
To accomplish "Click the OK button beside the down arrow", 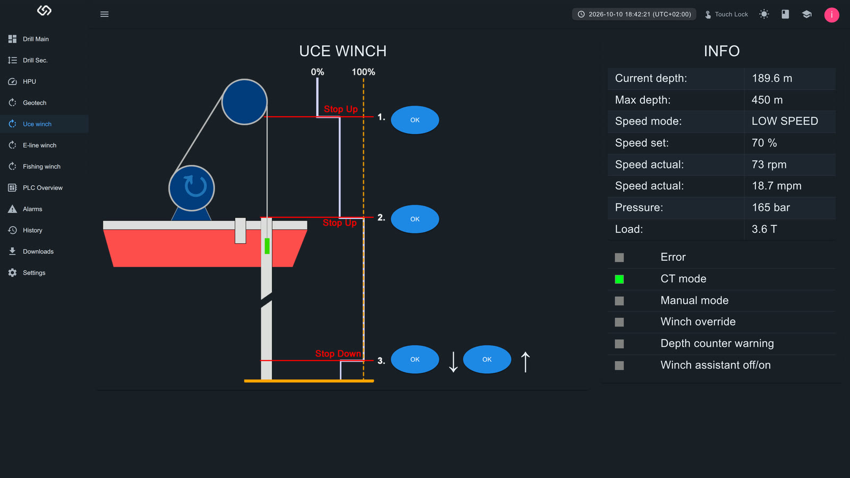I will click(415, 360).
